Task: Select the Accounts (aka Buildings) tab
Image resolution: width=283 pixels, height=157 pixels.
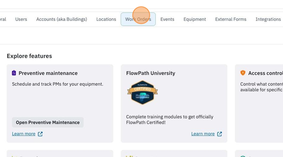Action: (x=62, y=19)
